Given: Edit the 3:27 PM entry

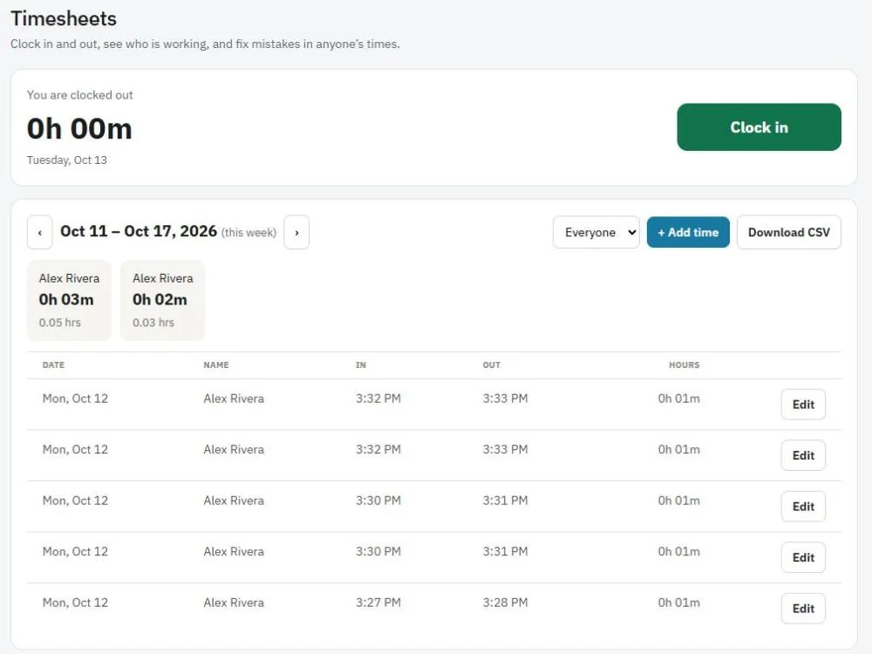Looking at the screenshot, I should click(x=803, y=609).
